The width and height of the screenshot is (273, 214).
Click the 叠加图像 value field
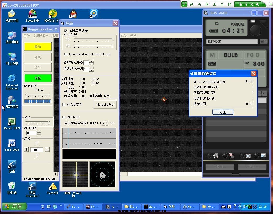[x=31, y=133]
